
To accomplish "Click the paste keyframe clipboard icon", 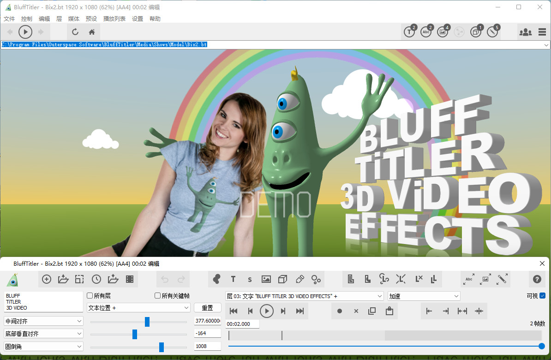I will point(389,311).
